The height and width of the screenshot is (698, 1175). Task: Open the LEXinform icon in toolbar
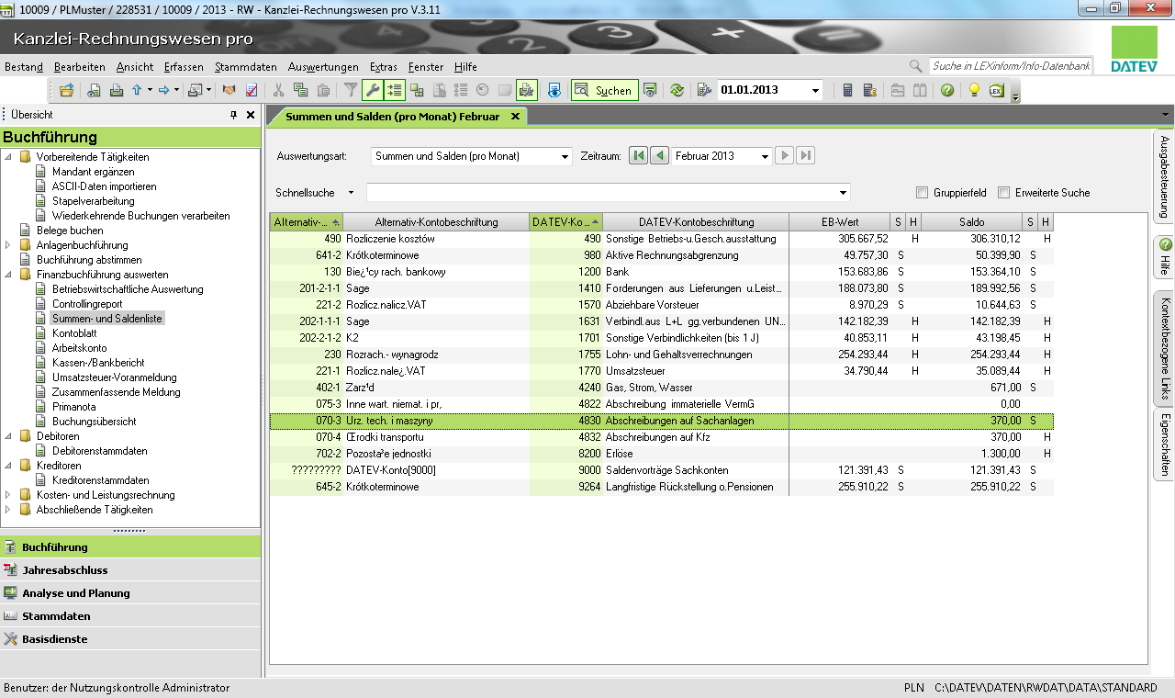[997, 90]
